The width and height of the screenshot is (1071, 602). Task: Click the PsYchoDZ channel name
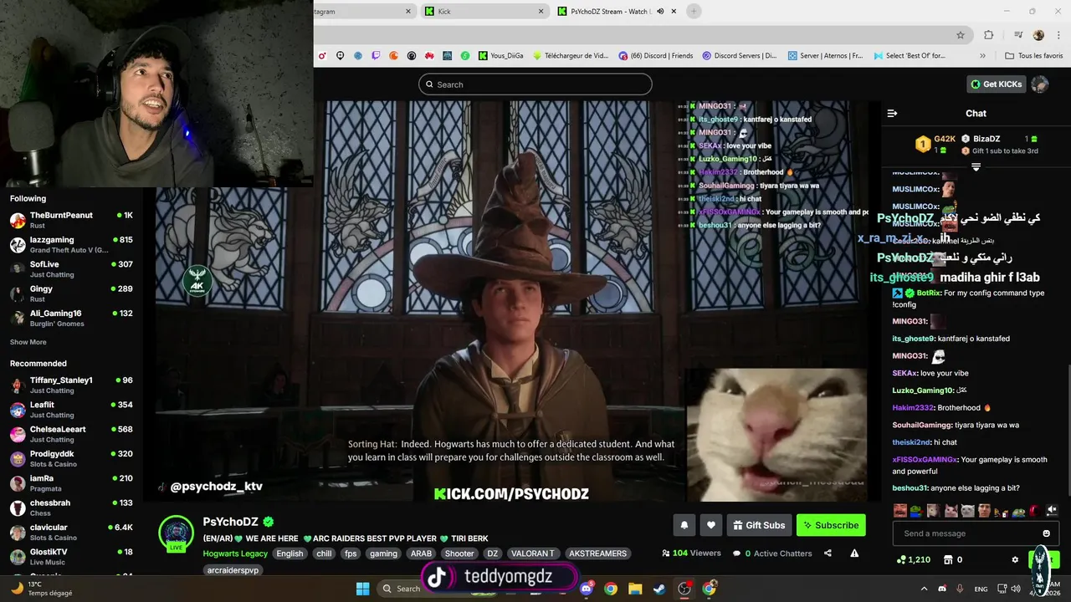click(x=230, y=522)
